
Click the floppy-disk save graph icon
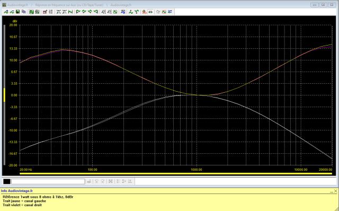coord(17,12)
